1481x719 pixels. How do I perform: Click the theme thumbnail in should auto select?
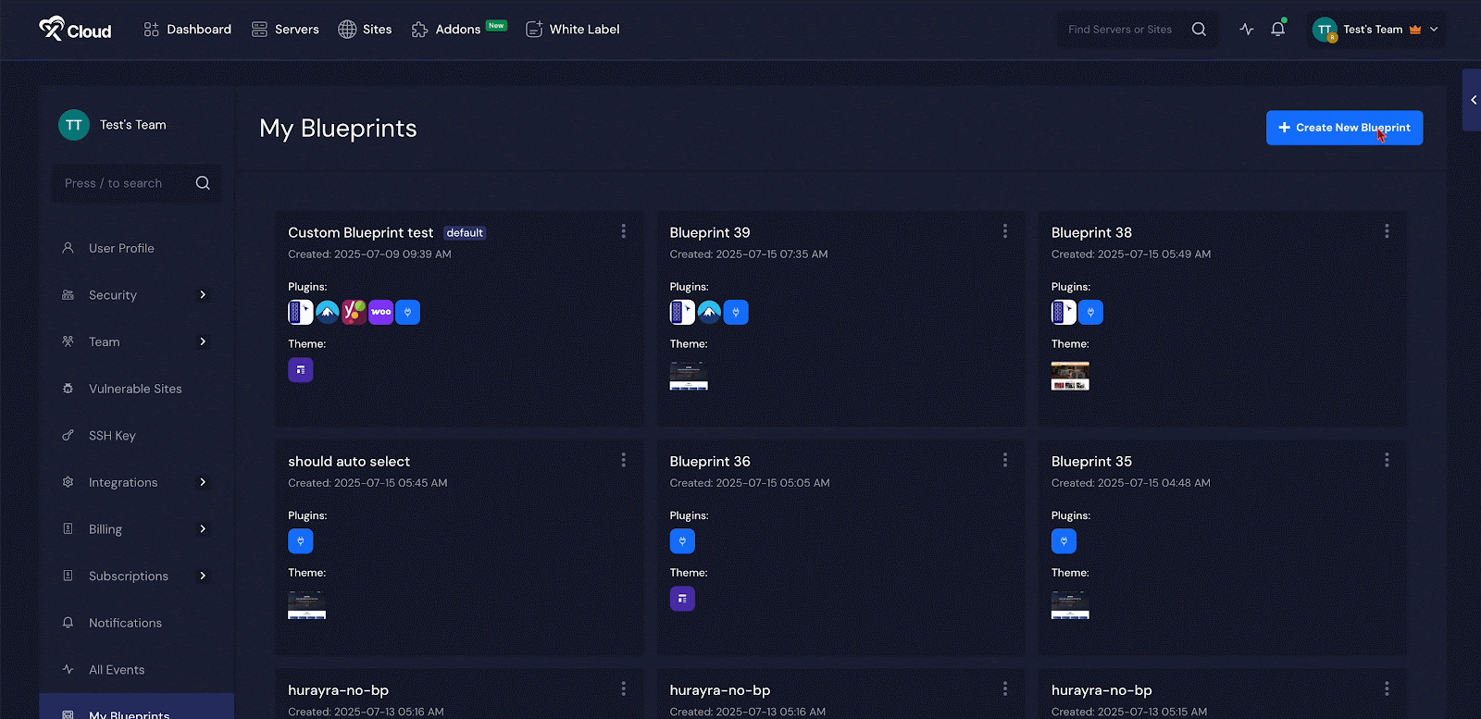point(306,605)
